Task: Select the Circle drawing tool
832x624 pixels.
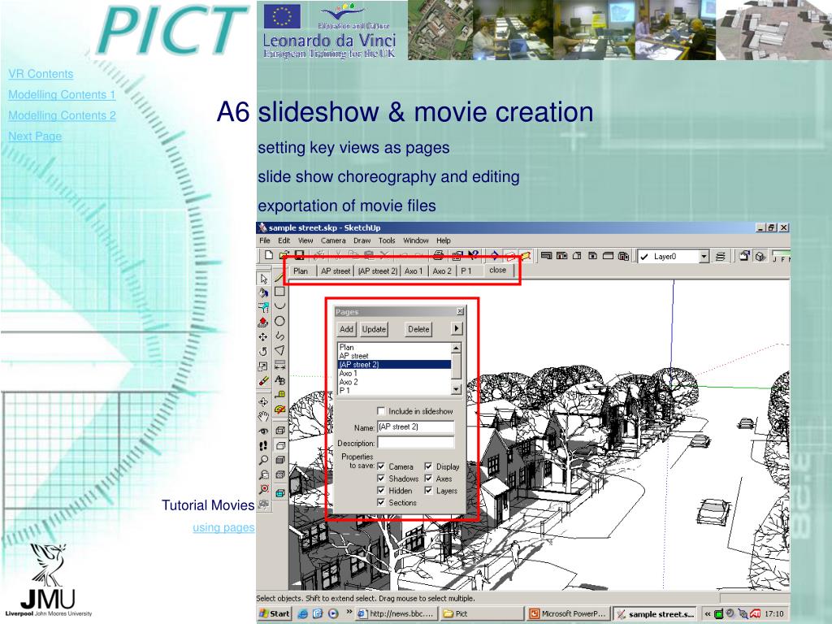Action: (279, 321)
